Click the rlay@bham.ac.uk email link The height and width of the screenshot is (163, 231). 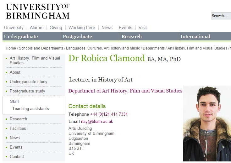(x=97, y=121)
